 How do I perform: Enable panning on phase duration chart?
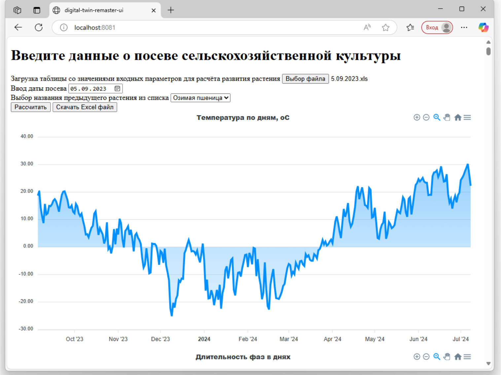(447, 357)
